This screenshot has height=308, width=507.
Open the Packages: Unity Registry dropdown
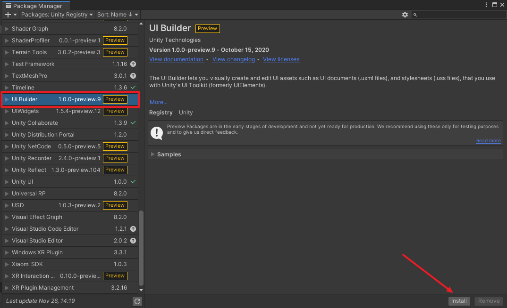[x=56, y=15]
